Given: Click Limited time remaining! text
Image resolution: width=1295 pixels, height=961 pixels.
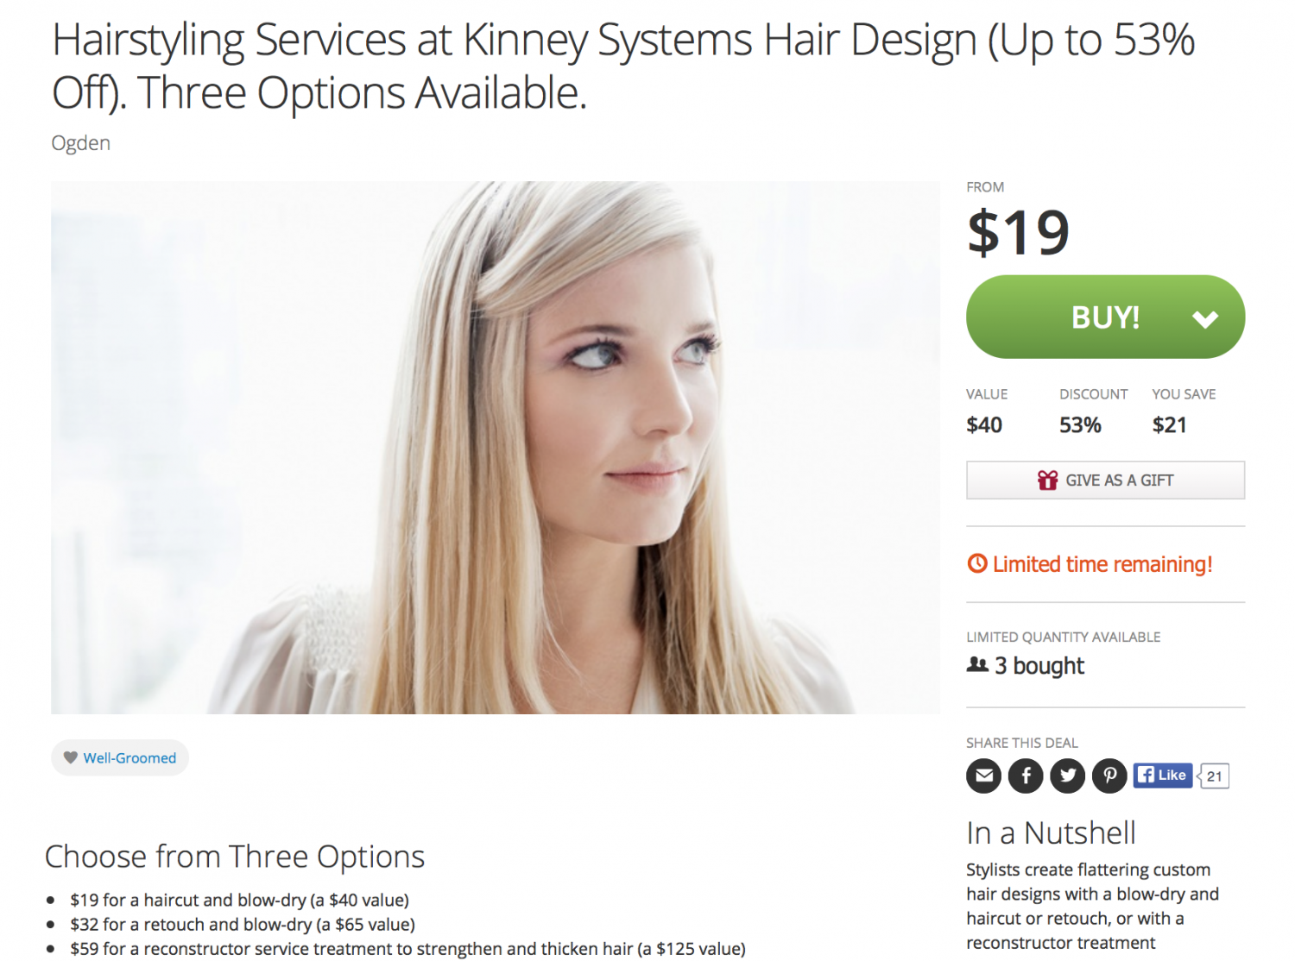Looking at the screenshot, I should click(x=1102, y=564).
